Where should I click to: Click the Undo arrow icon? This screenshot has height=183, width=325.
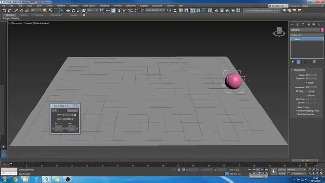click(4, 10)
